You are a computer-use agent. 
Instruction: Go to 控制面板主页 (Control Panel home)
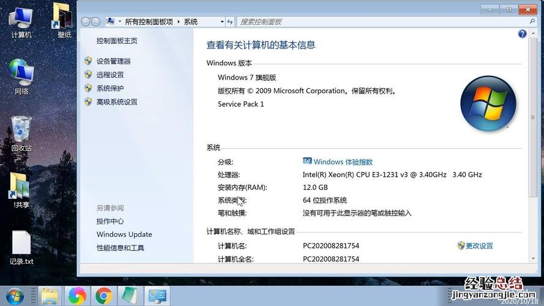point(116,41)
